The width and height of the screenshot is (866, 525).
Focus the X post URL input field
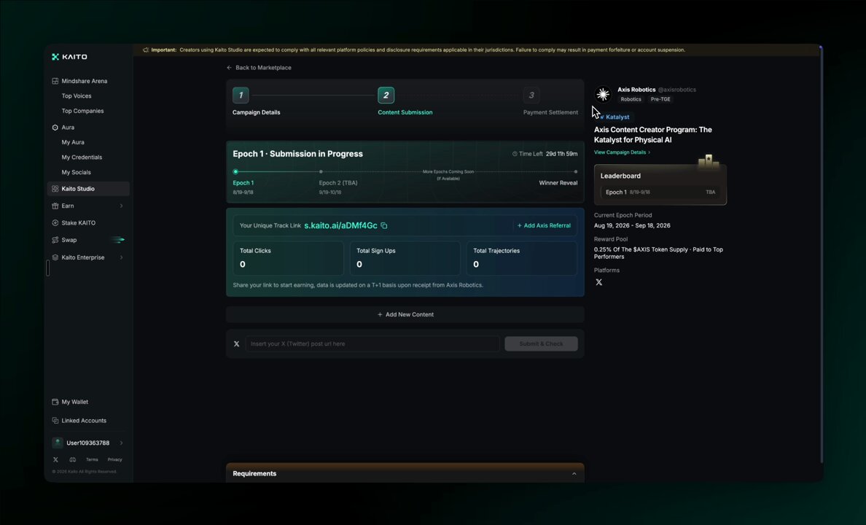(x=372, y=343)
